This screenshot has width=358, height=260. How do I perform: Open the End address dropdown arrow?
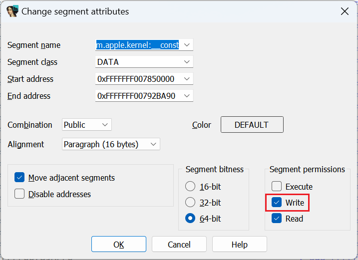tap(187, 96)
